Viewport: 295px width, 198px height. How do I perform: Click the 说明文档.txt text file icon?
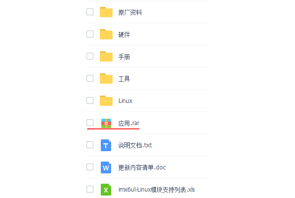point(106,145)
